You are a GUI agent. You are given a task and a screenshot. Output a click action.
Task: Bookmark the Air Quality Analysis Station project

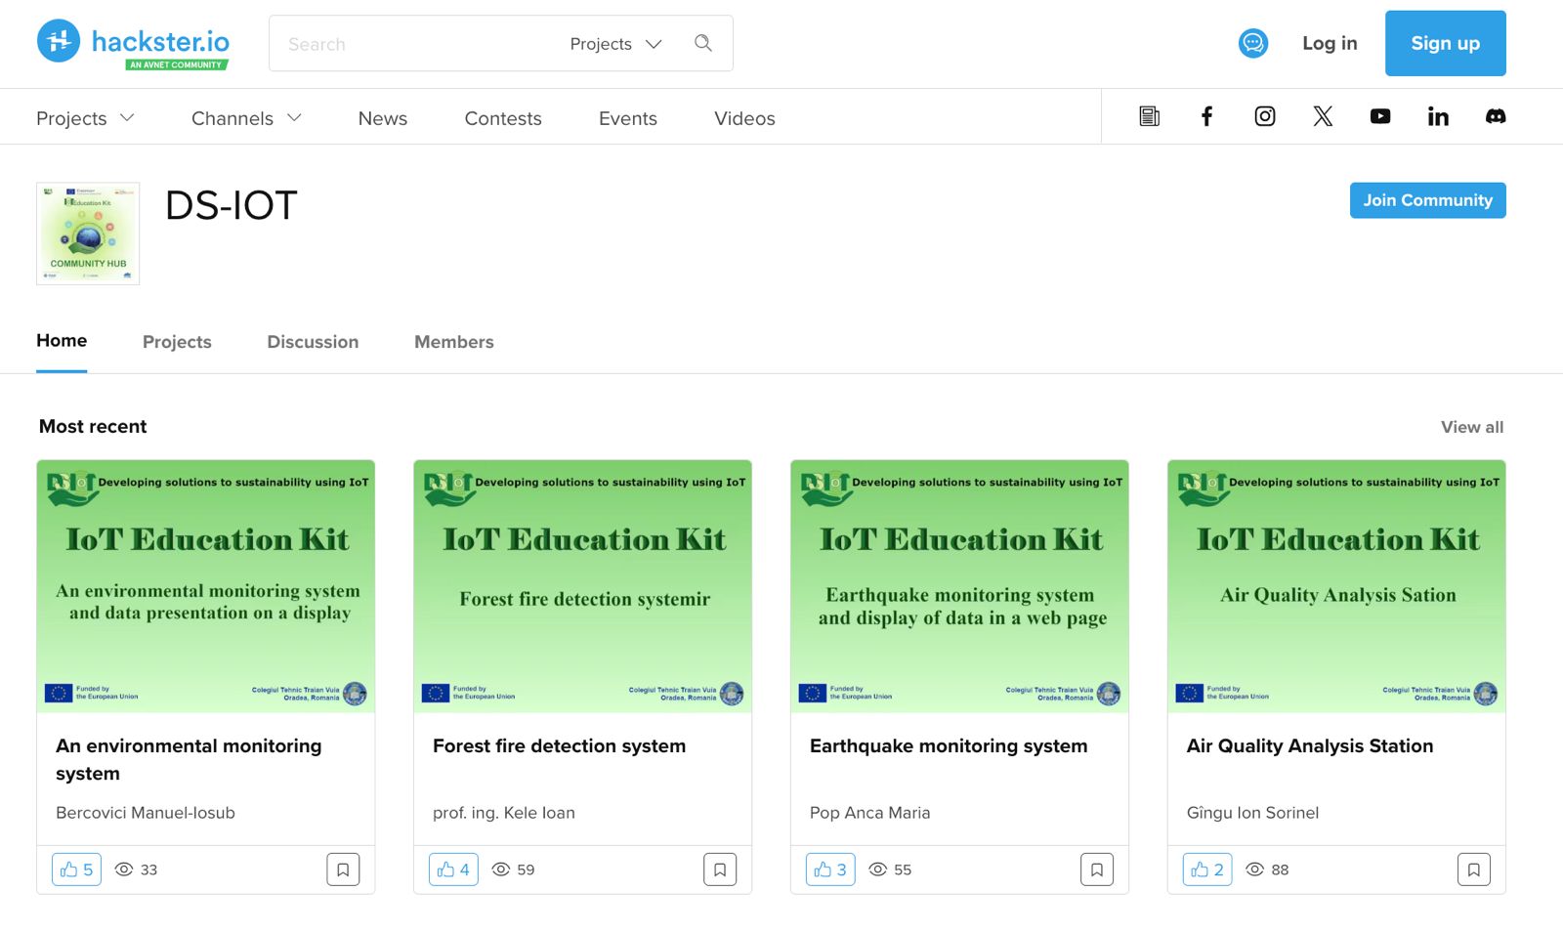[x=1474, y=869]
